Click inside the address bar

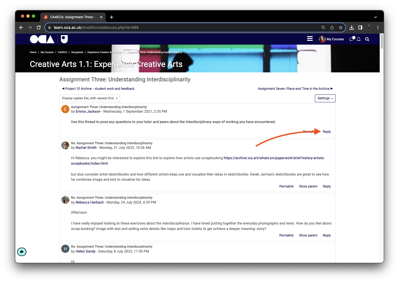point(163,27)
